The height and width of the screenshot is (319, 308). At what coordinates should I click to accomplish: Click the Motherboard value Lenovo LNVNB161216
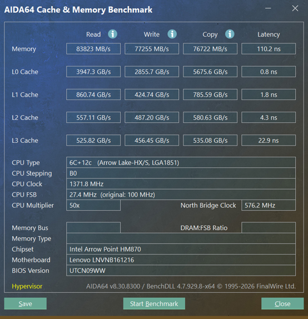coord(181,260)
